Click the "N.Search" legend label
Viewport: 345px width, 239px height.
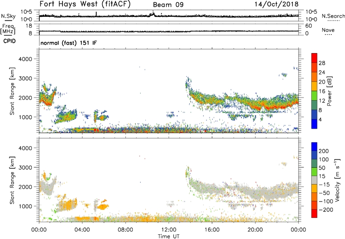pyautogui.click(x=333, y=16)
